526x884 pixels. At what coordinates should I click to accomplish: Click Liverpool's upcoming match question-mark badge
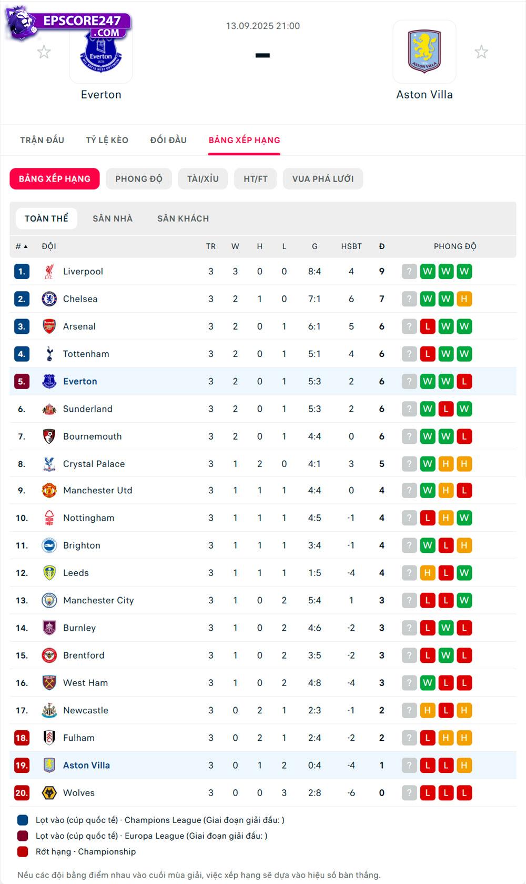409,272
